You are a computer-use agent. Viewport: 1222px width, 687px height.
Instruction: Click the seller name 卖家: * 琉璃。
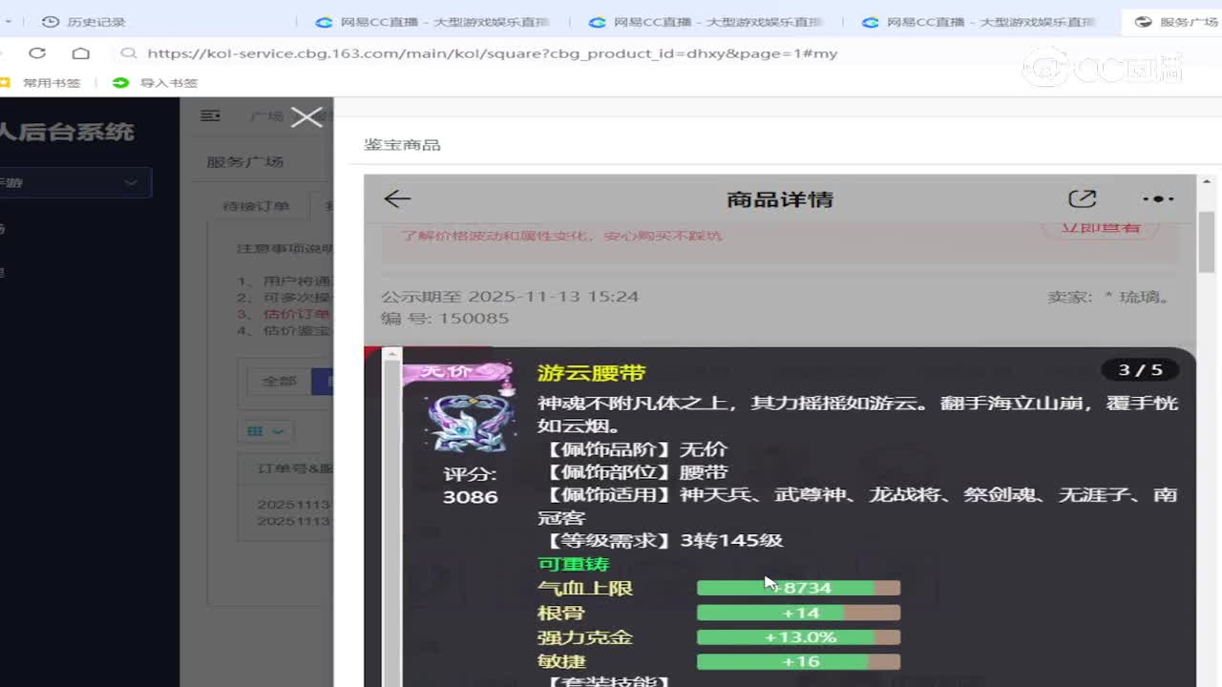click(1109, 297)
